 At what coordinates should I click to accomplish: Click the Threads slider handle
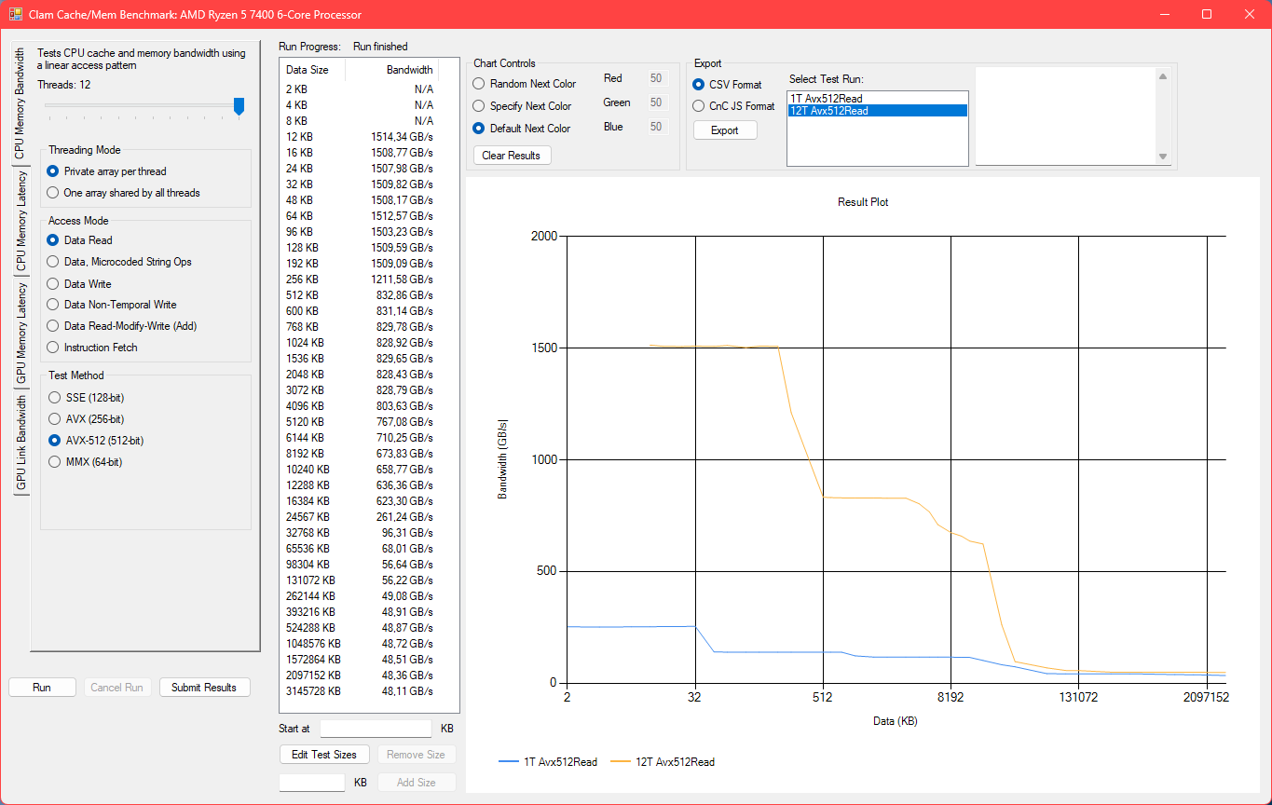[x=239, y=106]
